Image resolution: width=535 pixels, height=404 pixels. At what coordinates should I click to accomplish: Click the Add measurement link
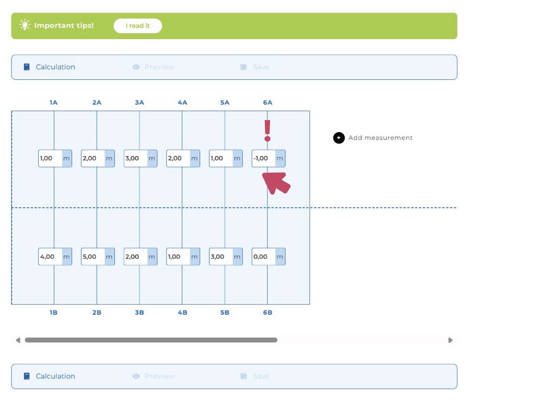pos(380,138)
